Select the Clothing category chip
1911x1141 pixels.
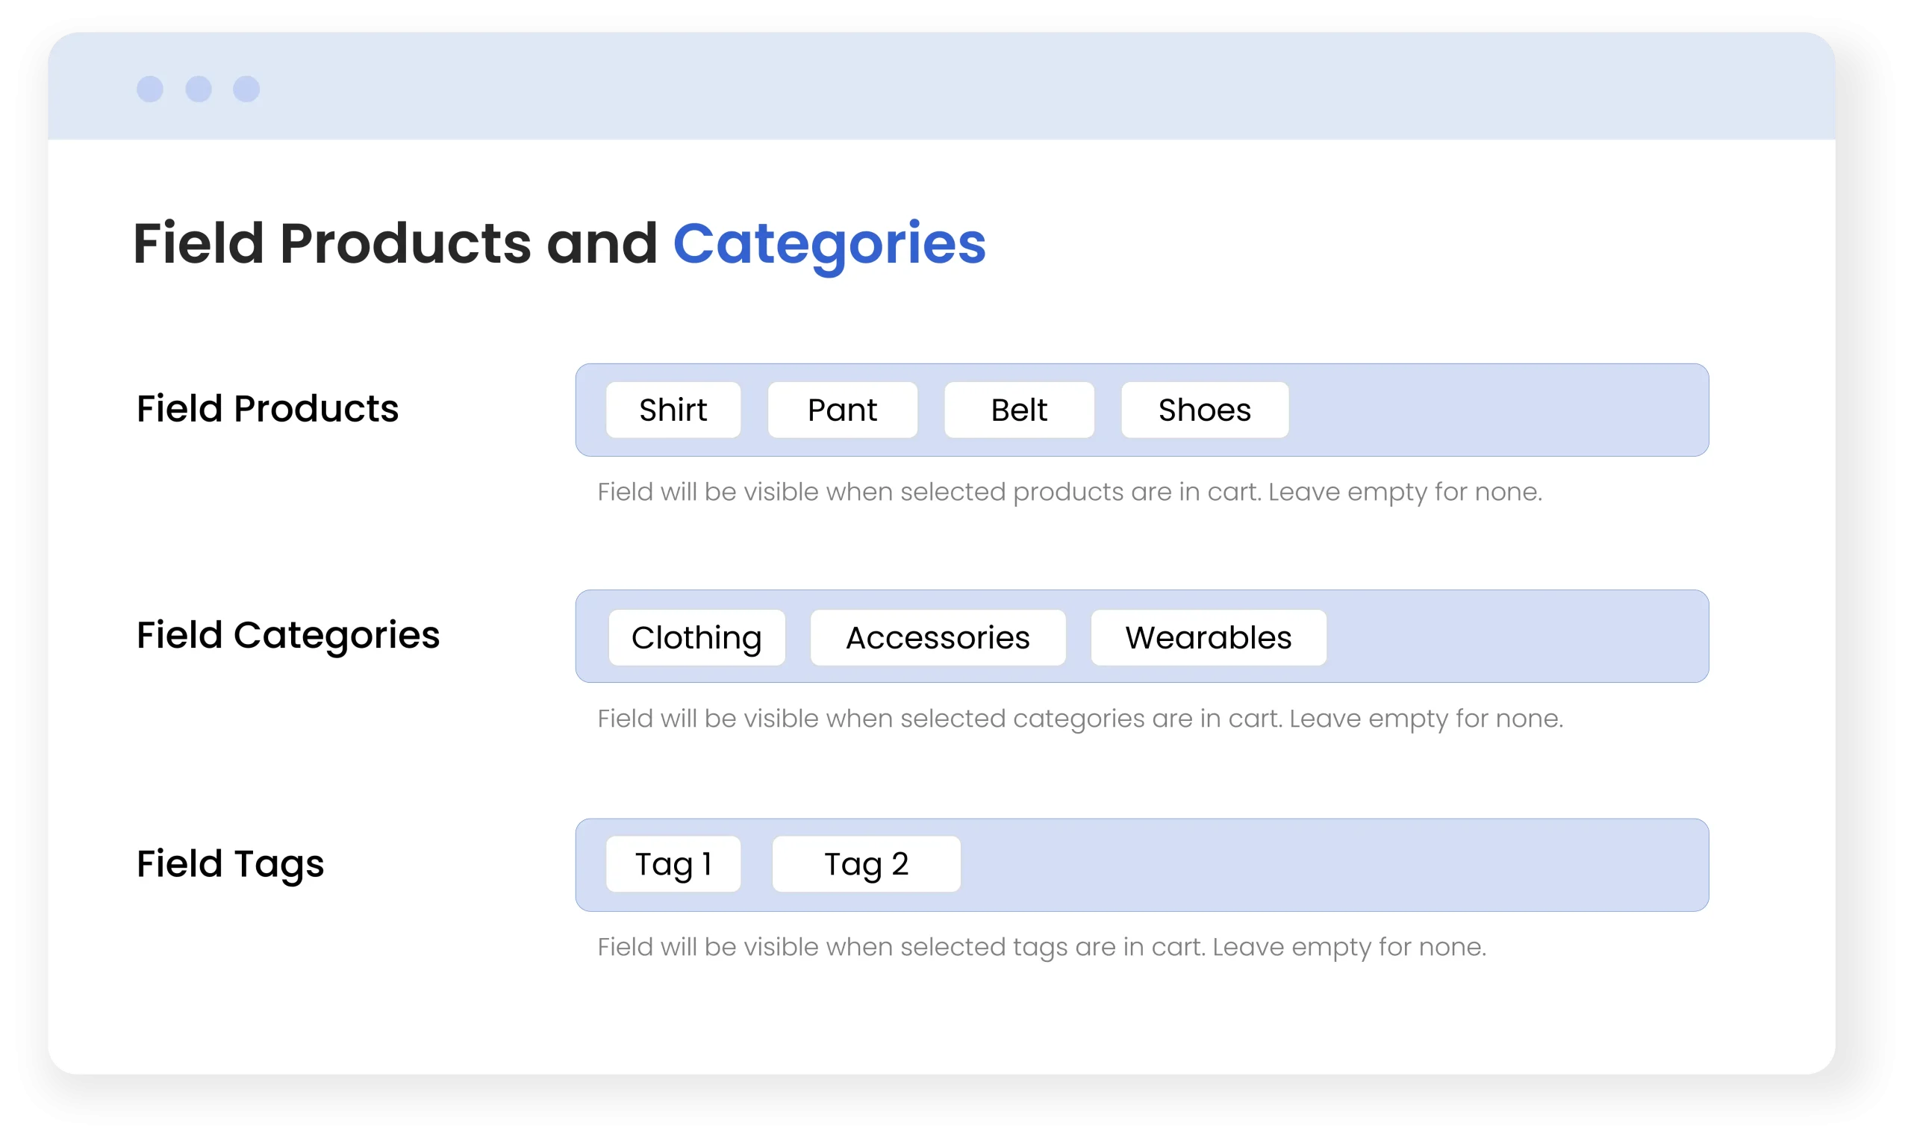[x=696, y=637]
